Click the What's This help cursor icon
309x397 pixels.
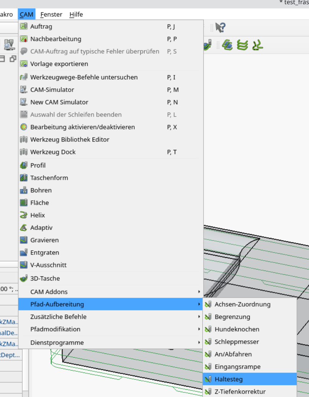[220, 28]
